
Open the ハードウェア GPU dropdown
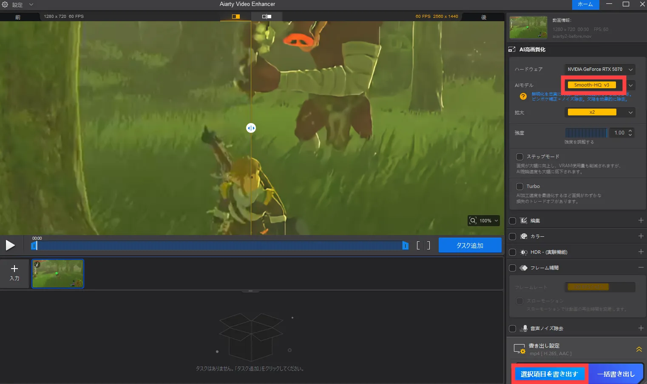tap(599, 69)
